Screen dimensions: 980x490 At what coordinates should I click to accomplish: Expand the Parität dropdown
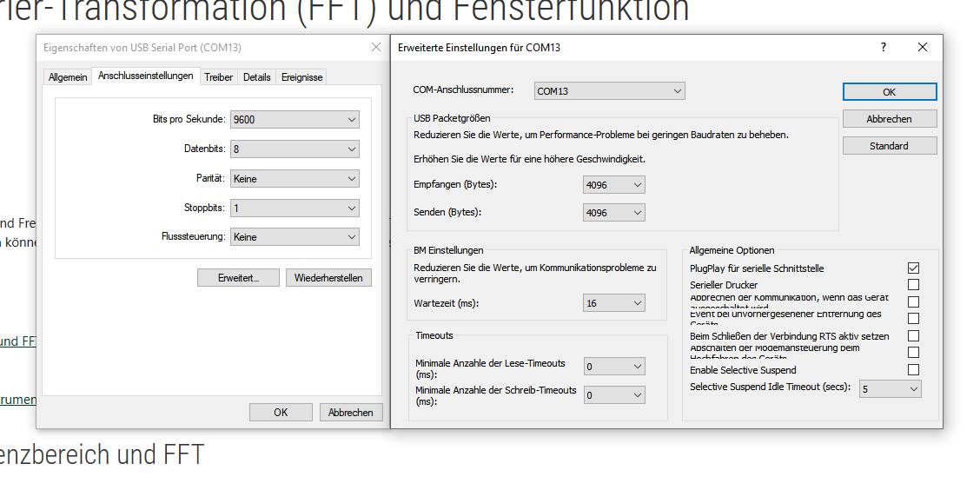click(x=295, y=179)
